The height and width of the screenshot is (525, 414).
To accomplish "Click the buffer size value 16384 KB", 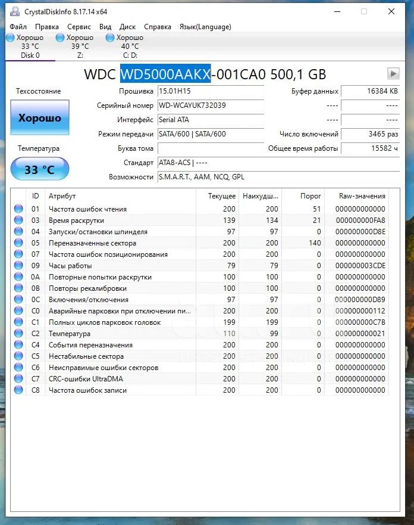I will tap(370, 91).
